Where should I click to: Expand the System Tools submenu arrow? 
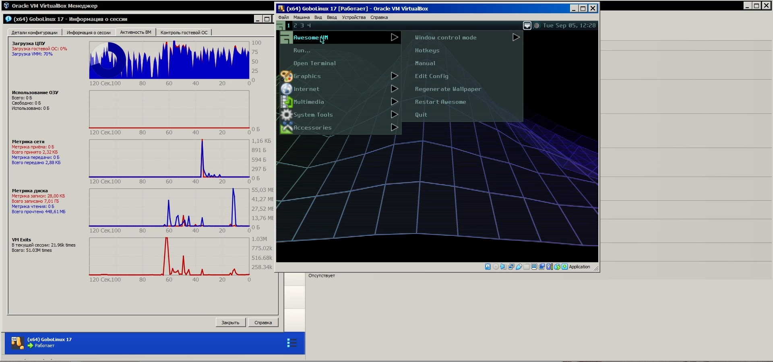tap(395, 115)
